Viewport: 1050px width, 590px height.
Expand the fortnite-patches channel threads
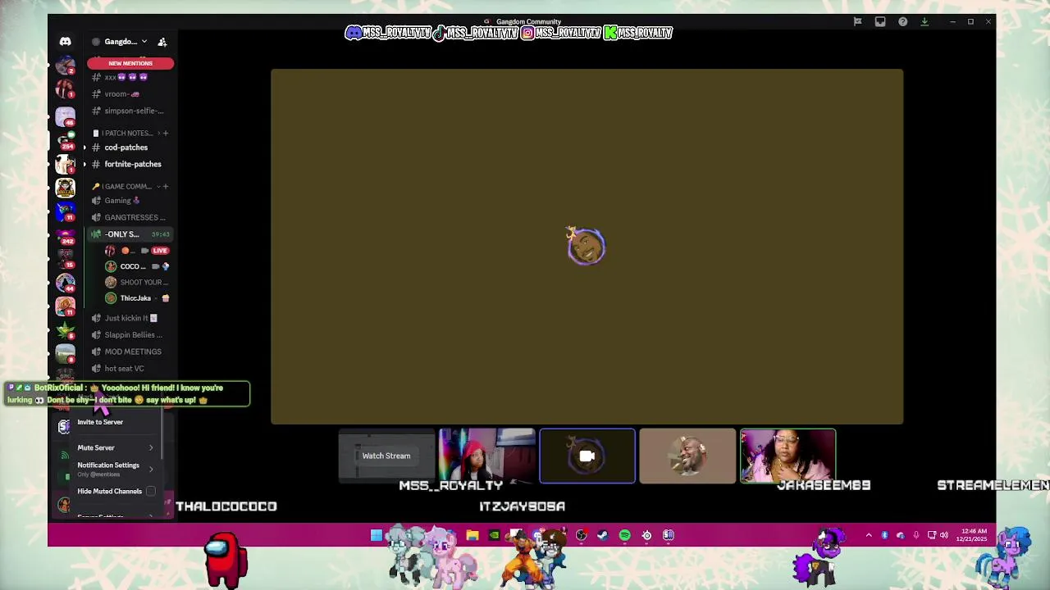pyautogui.click(x=84, y=164)
